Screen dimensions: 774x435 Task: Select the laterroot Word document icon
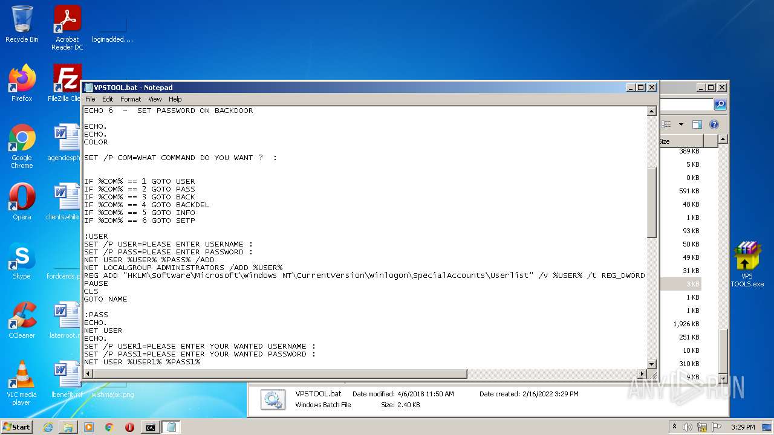click(x=65, y=320)
